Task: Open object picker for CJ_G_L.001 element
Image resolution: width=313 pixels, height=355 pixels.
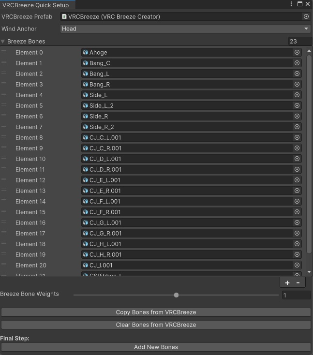Action: pos(297,222)
